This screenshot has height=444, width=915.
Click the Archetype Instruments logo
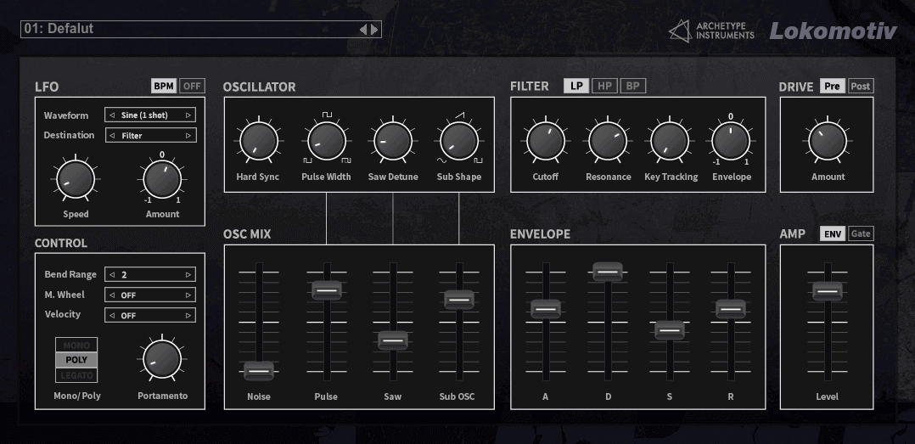coord(711,31)
